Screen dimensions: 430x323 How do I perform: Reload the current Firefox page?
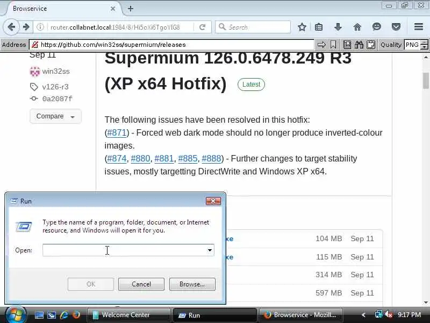[x=203, y=27]
